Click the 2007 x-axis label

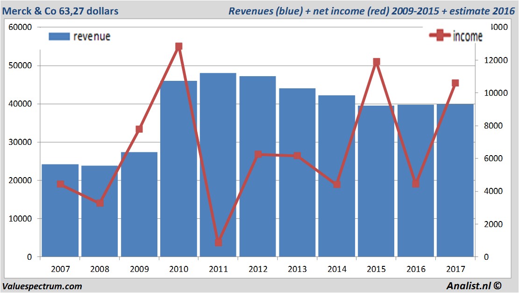tap(60, 269)
